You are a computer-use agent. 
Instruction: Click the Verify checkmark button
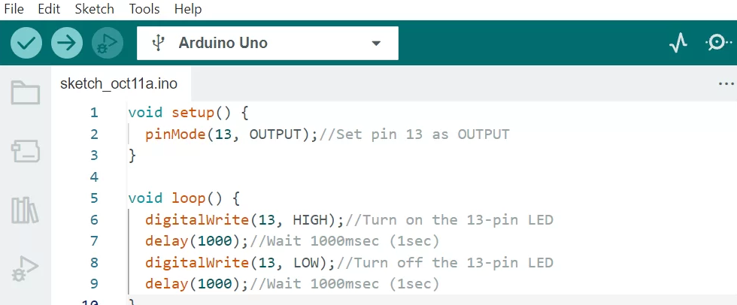tap(26, 43)
